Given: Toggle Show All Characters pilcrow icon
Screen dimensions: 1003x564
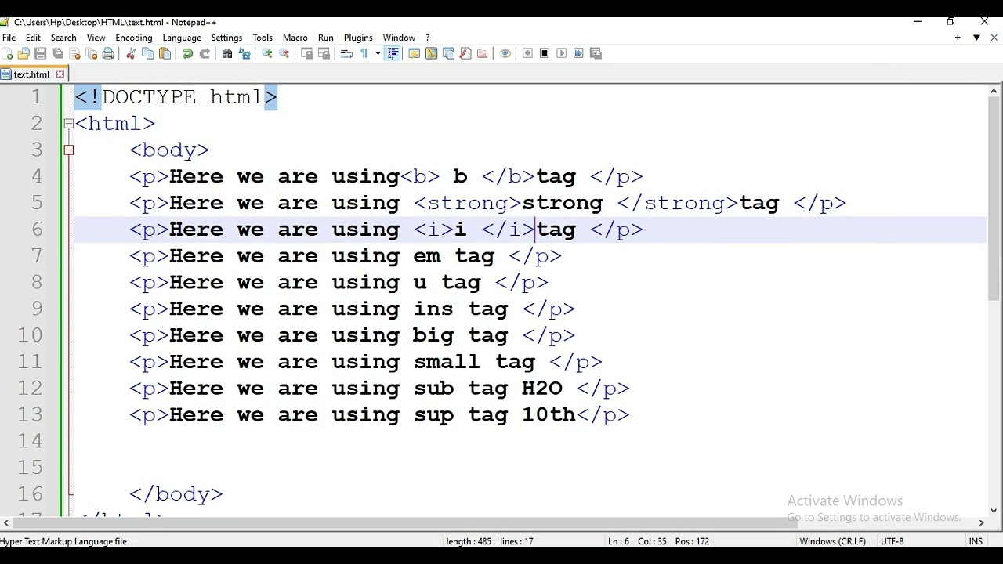Looking at the screenshot, I should point(364,53).
